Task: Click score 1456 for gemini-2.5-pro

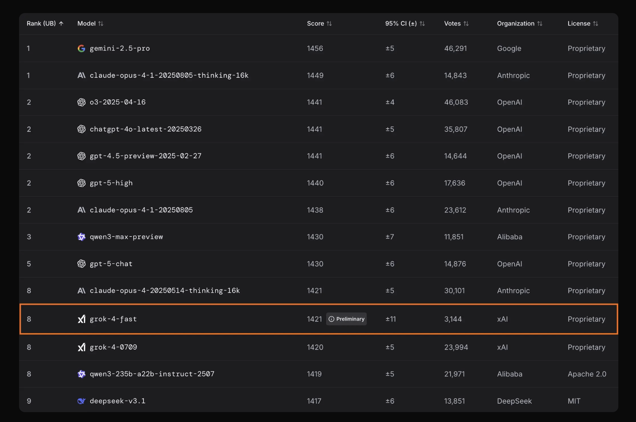Action: tap(315, 48)
